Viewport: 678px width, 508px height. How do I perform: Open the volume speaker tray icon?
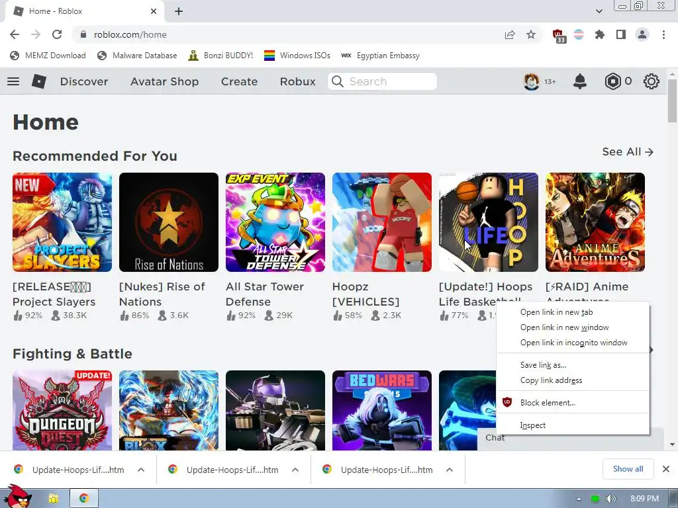click(x=610, y=499)
